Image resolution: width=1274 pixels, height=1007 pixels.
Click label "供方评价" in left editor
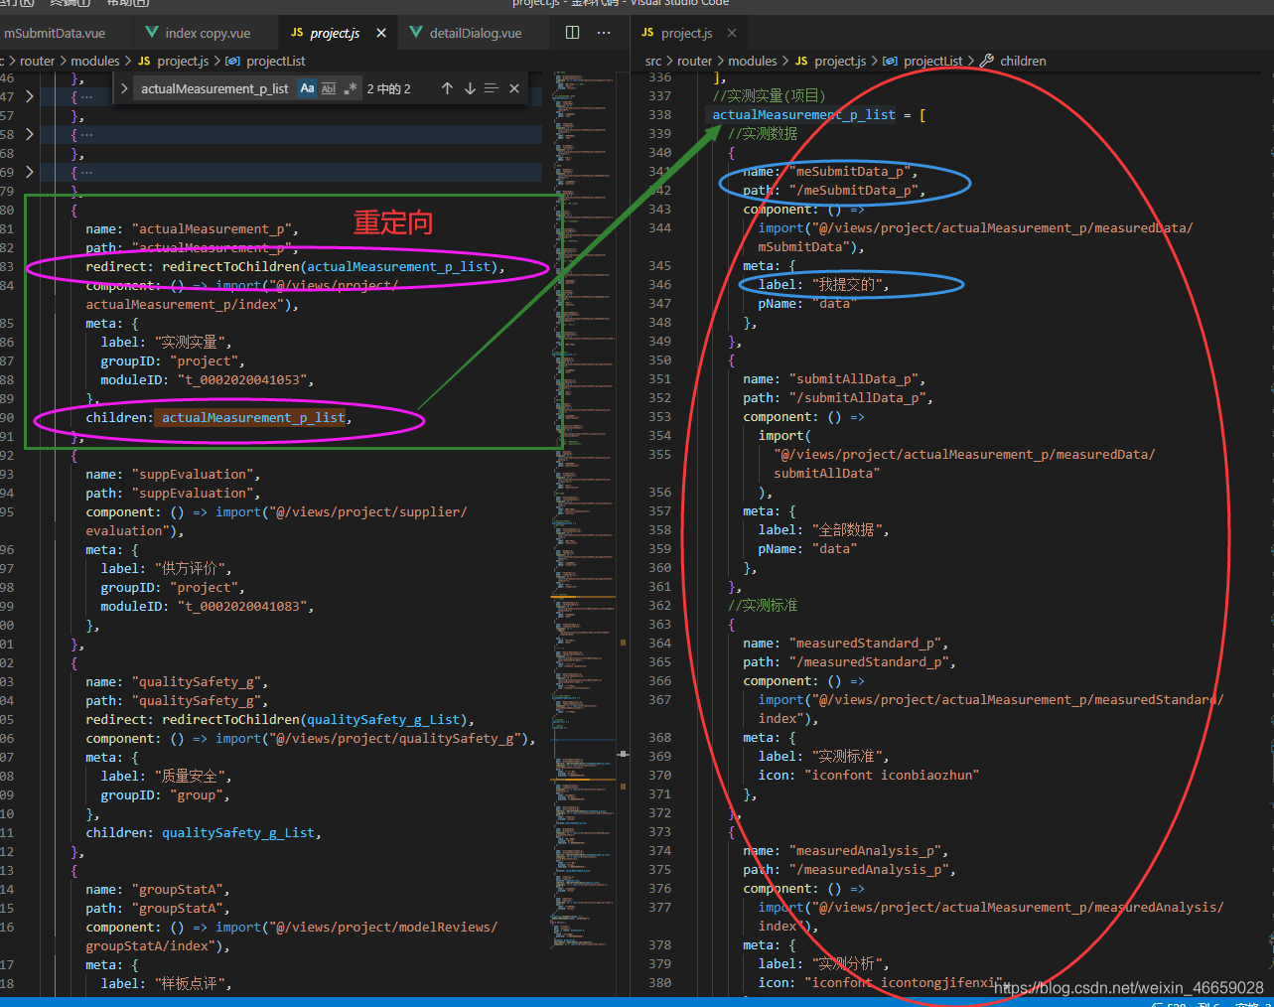[192, 568]
